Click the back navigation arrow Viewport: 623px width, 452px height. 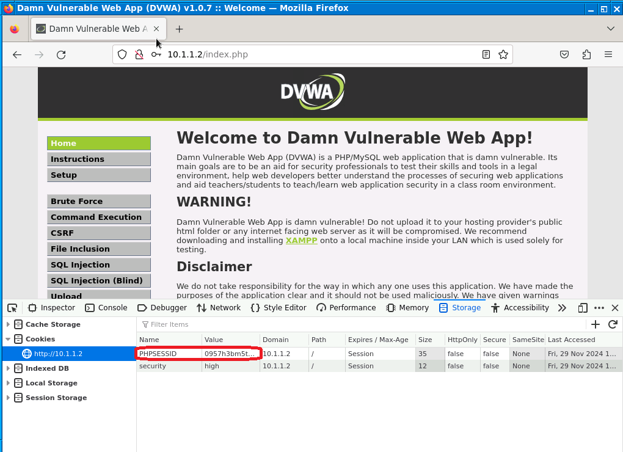pos(17,54)
